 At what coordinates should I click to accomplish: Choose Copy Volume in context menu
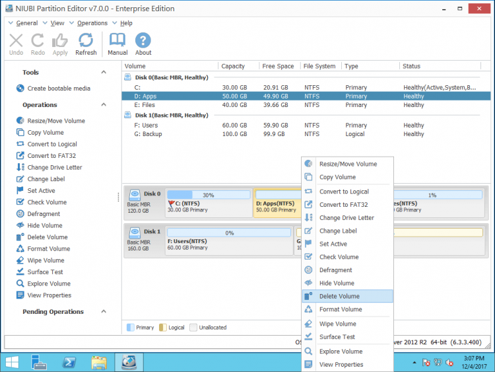[348, 177]
